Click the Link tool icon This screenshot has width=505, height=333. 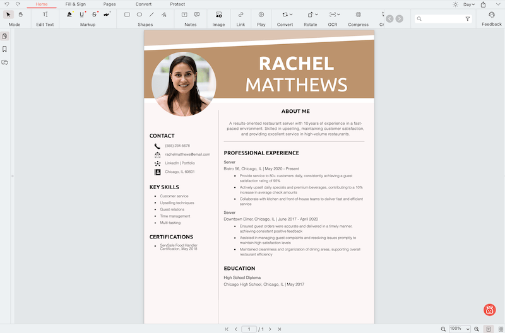point(241,15)
